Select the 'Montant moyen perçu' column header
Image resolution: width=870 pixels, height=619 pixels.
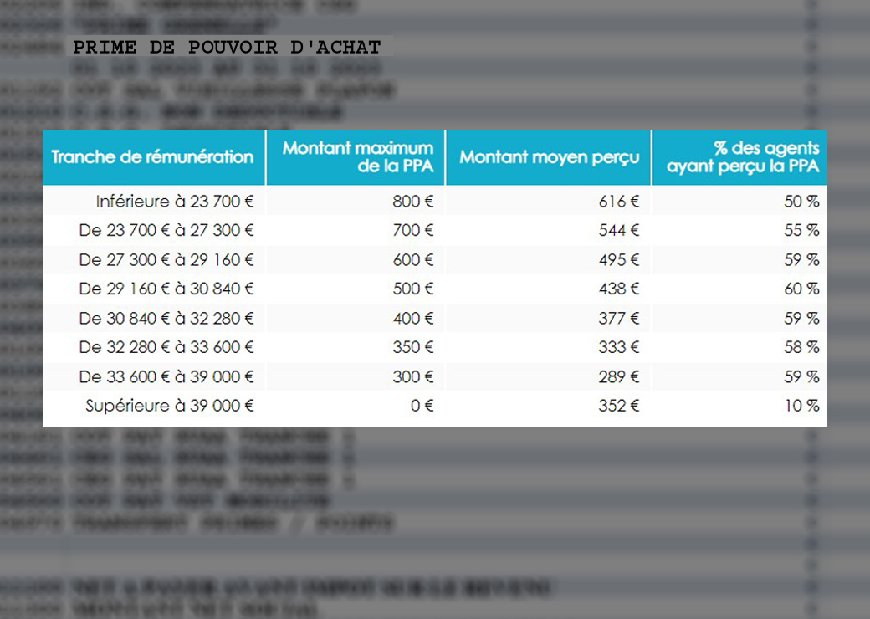[550, 157]
